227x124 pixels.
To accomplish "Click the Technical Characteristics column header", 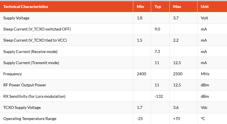I will (x=26, y=7).
